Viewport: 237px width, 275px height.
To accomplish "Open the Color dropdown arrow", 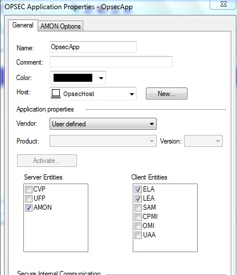I will tap(101, 78).
